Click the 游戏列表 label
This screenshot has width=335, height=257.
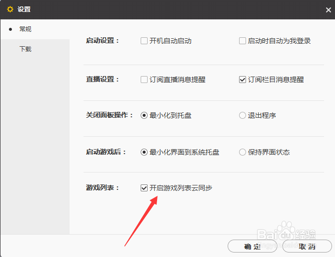click(102, 187)
